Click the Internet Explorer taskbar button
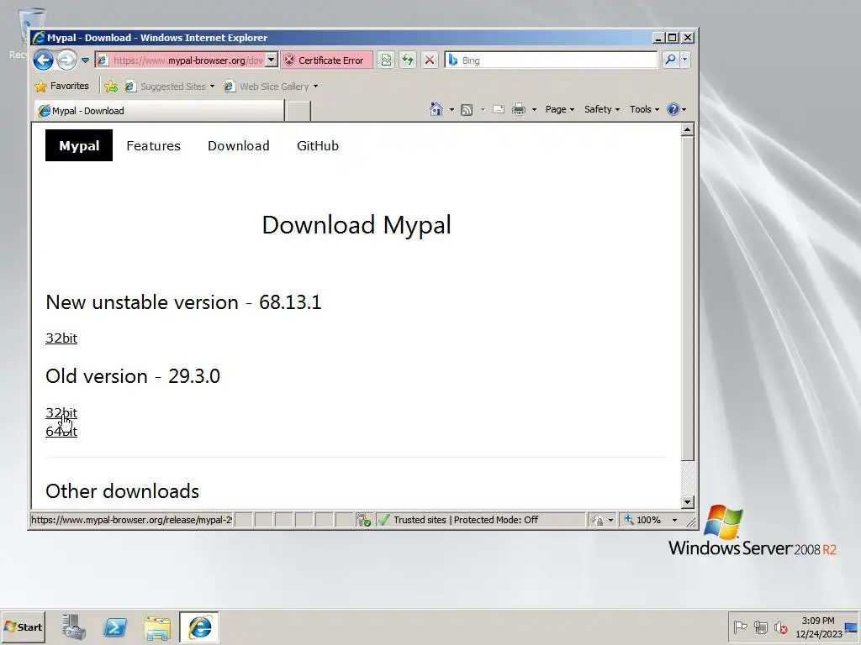 click(x=199, y=627)
